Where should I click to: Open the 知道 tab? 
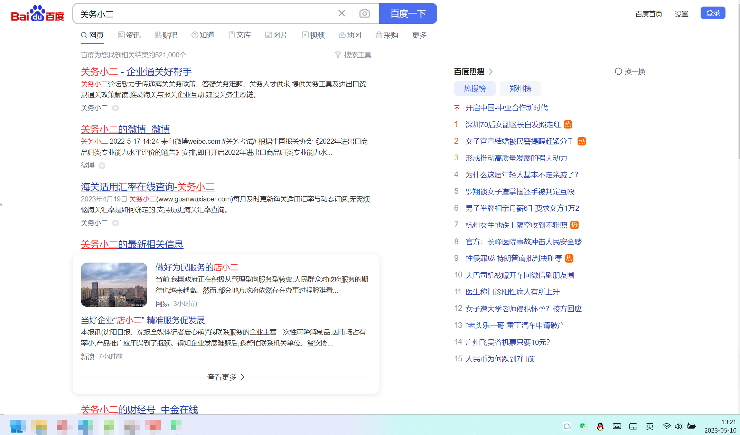(x=203, y=35)
